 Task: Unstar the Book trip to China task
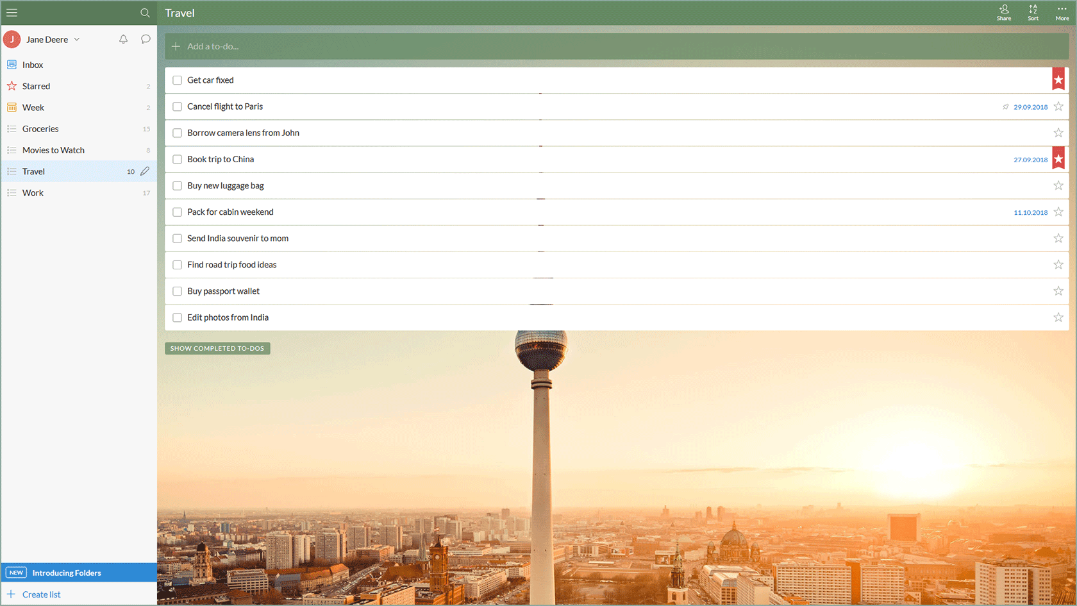click(1058, 158)
